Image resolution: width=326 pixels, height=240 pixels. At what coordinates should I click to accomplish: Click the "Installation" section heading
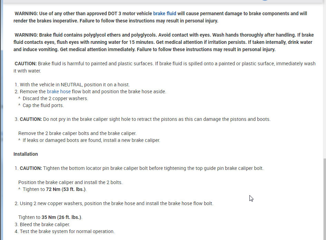tap(26, 154)
